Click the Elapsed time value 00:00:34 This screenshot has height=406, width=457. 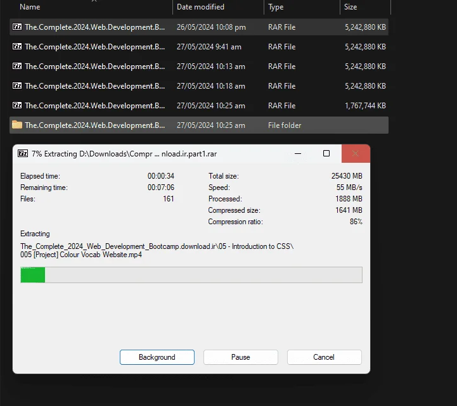tap(161, 176)
